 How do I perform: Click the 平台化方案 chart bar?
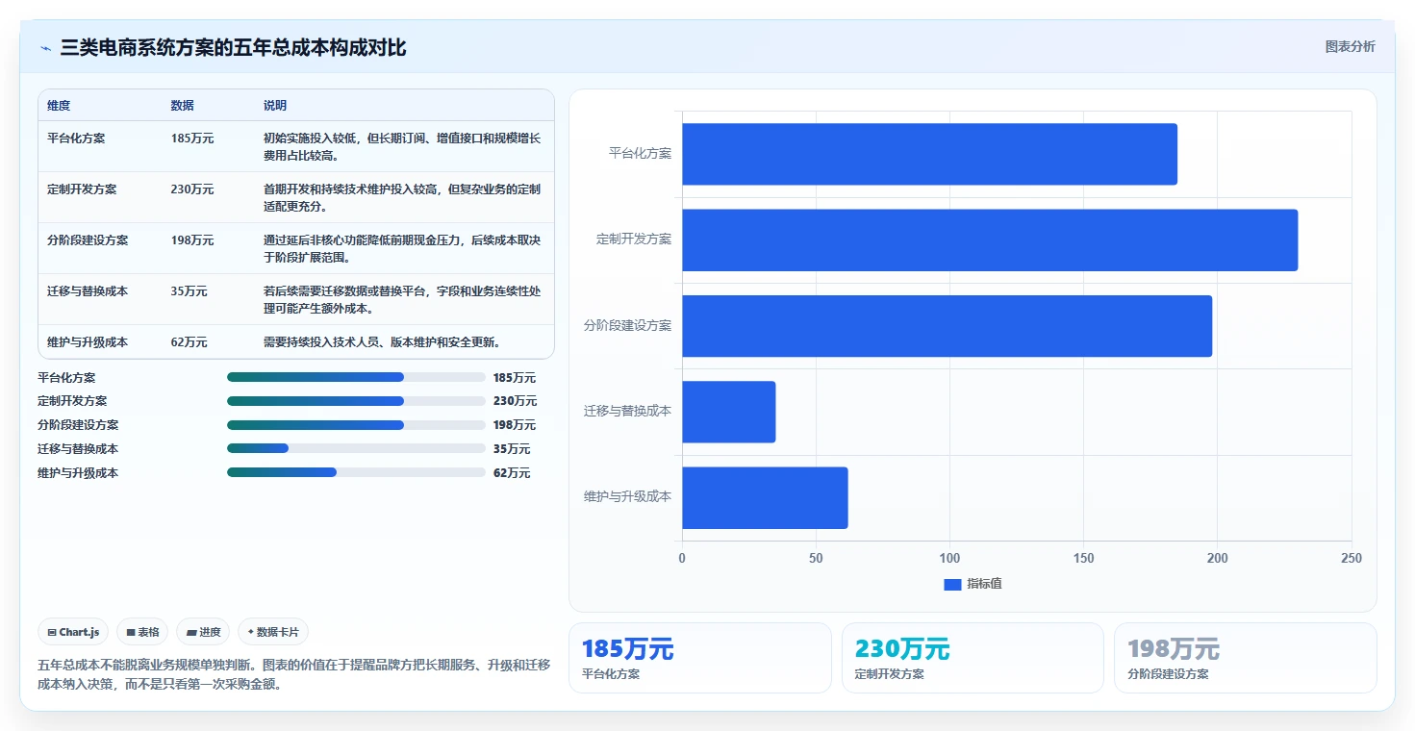coord(929,154)
